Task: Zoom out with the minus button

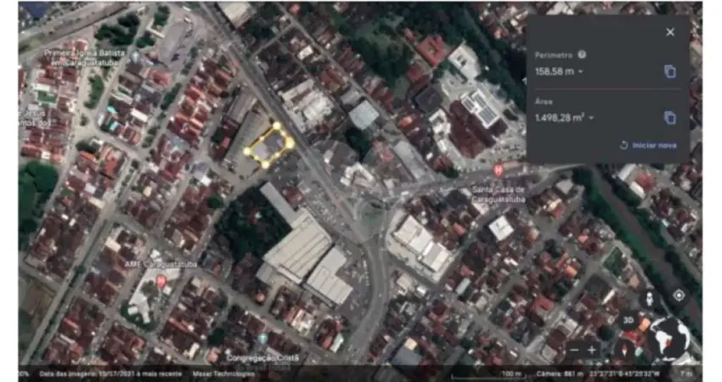Action: [x=575, y=349]
